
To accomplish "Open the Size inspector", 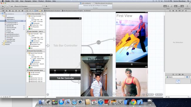I will (x=183, y=11).
